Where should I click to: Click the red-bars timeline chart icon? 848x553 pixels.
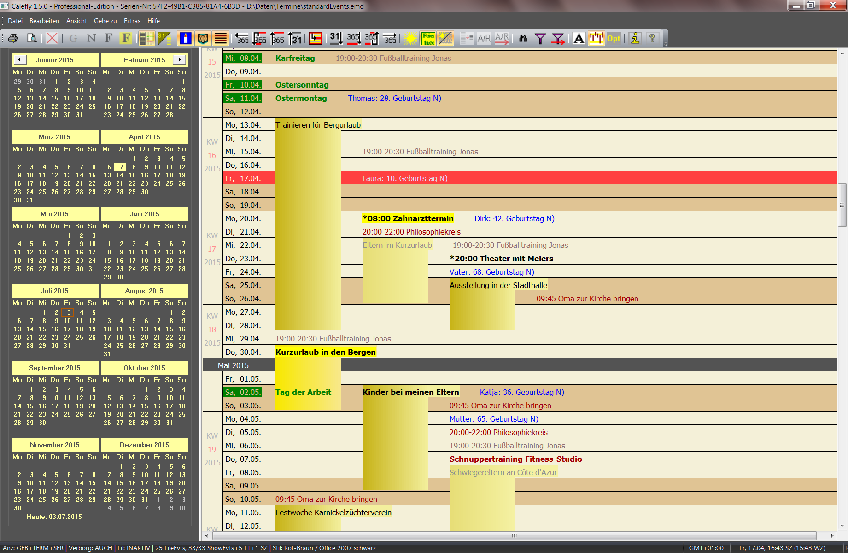click(596, 38)
